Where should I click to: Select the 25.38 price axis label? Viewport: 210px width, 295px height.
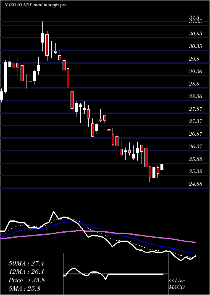[196, 172]
